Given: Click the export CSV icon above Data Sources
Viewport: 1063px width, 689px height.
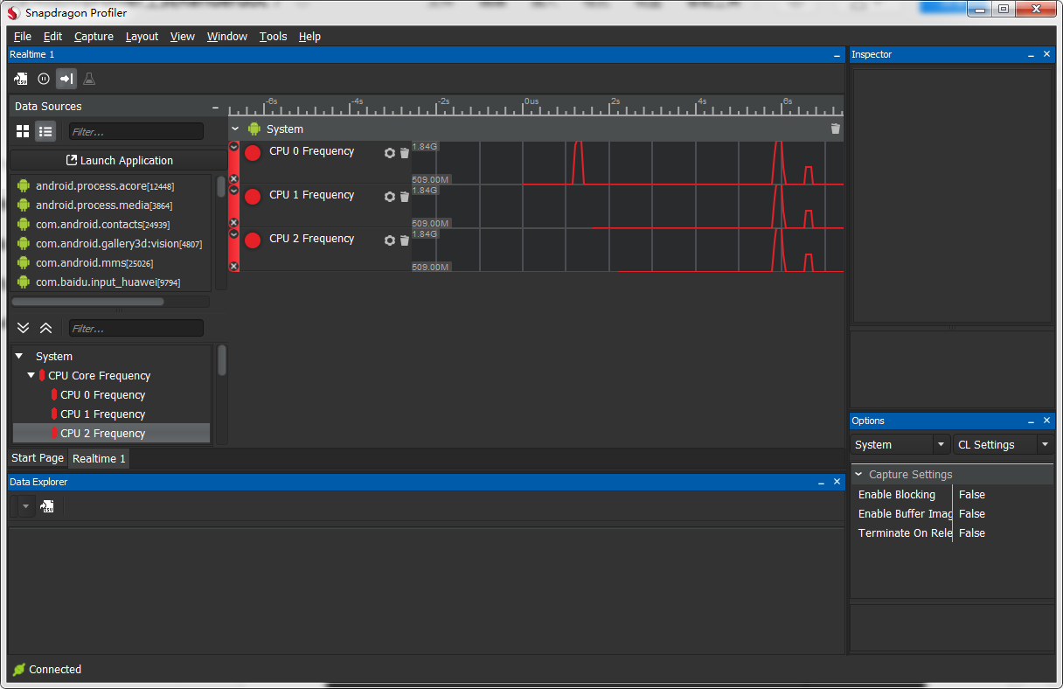Looking at the screenshot, I should coord(20,79).
